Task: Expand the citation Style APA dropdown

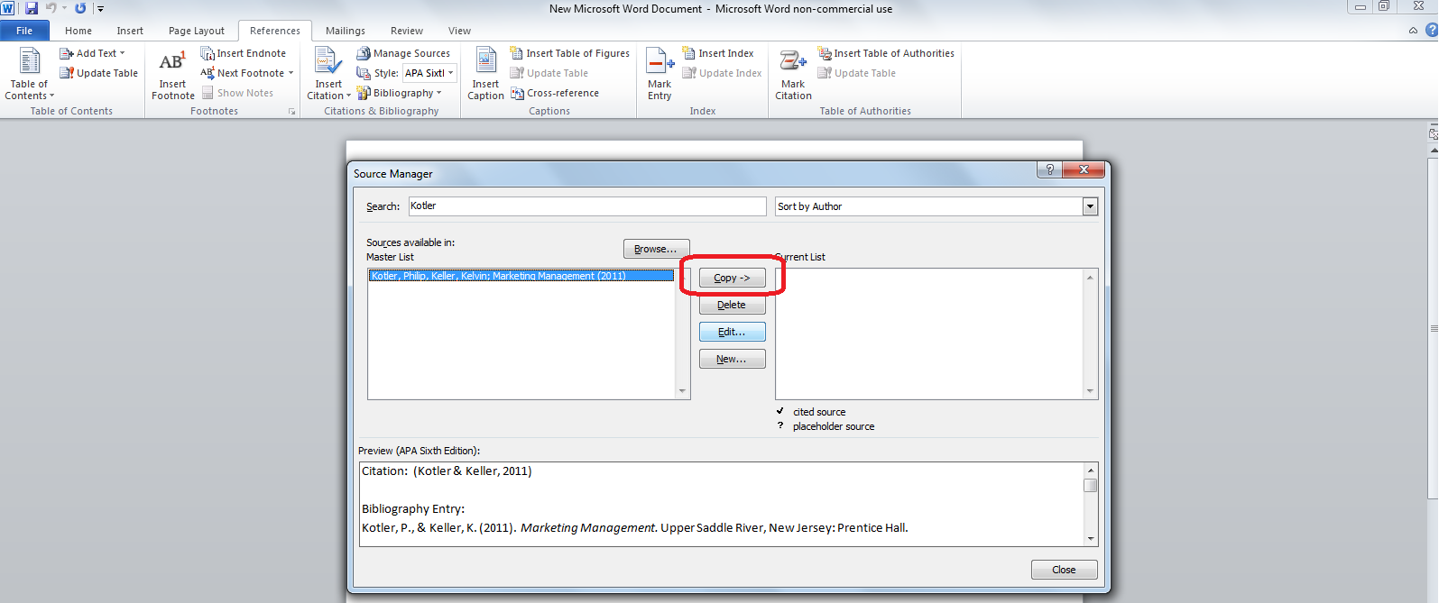Action: [x=450, y=73]
